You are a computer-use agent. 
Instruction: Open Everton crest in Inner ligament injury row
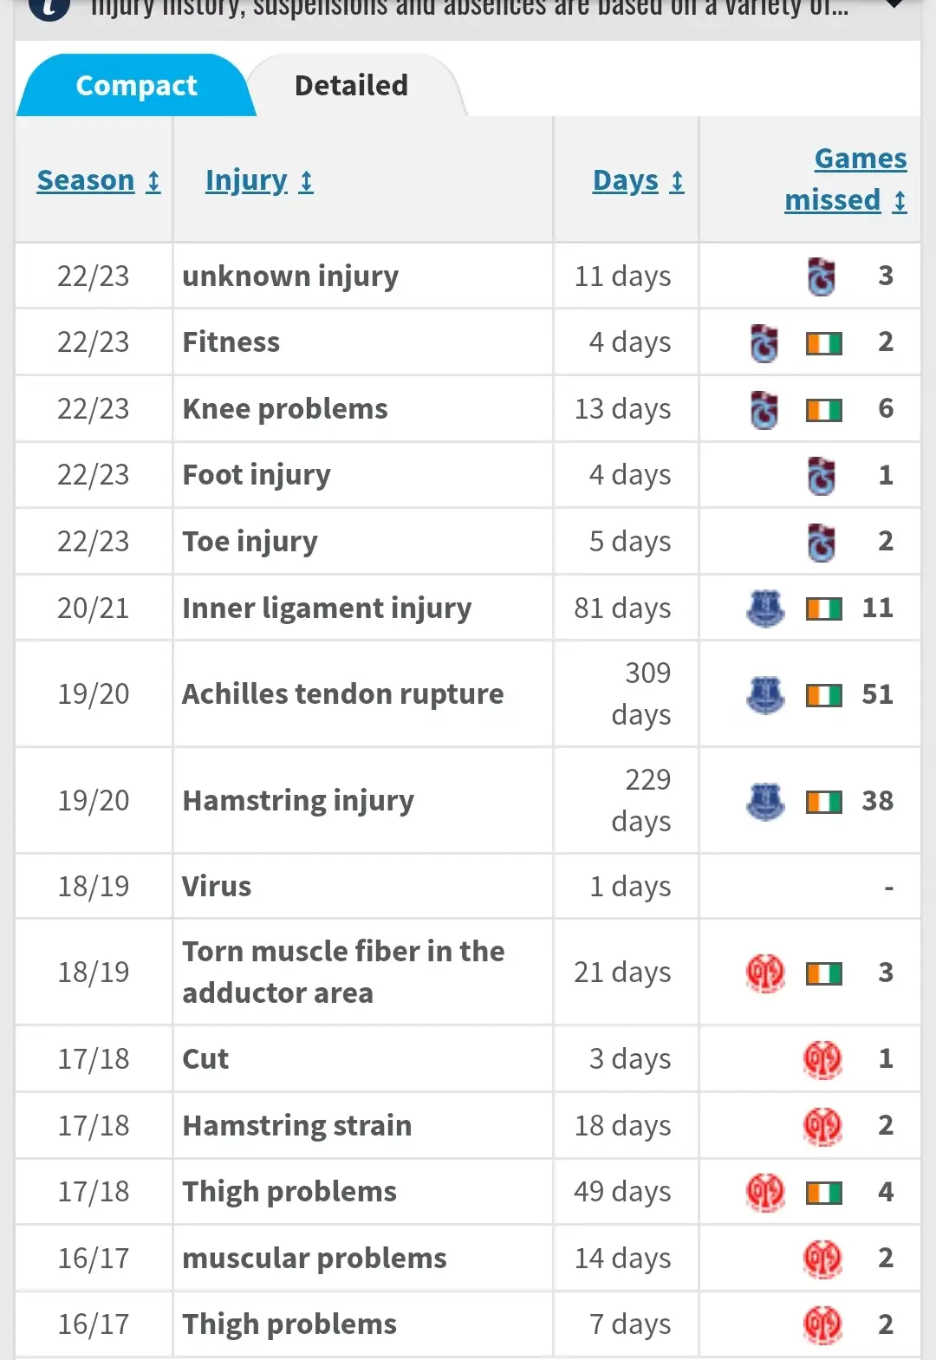(x=765, y=608)
